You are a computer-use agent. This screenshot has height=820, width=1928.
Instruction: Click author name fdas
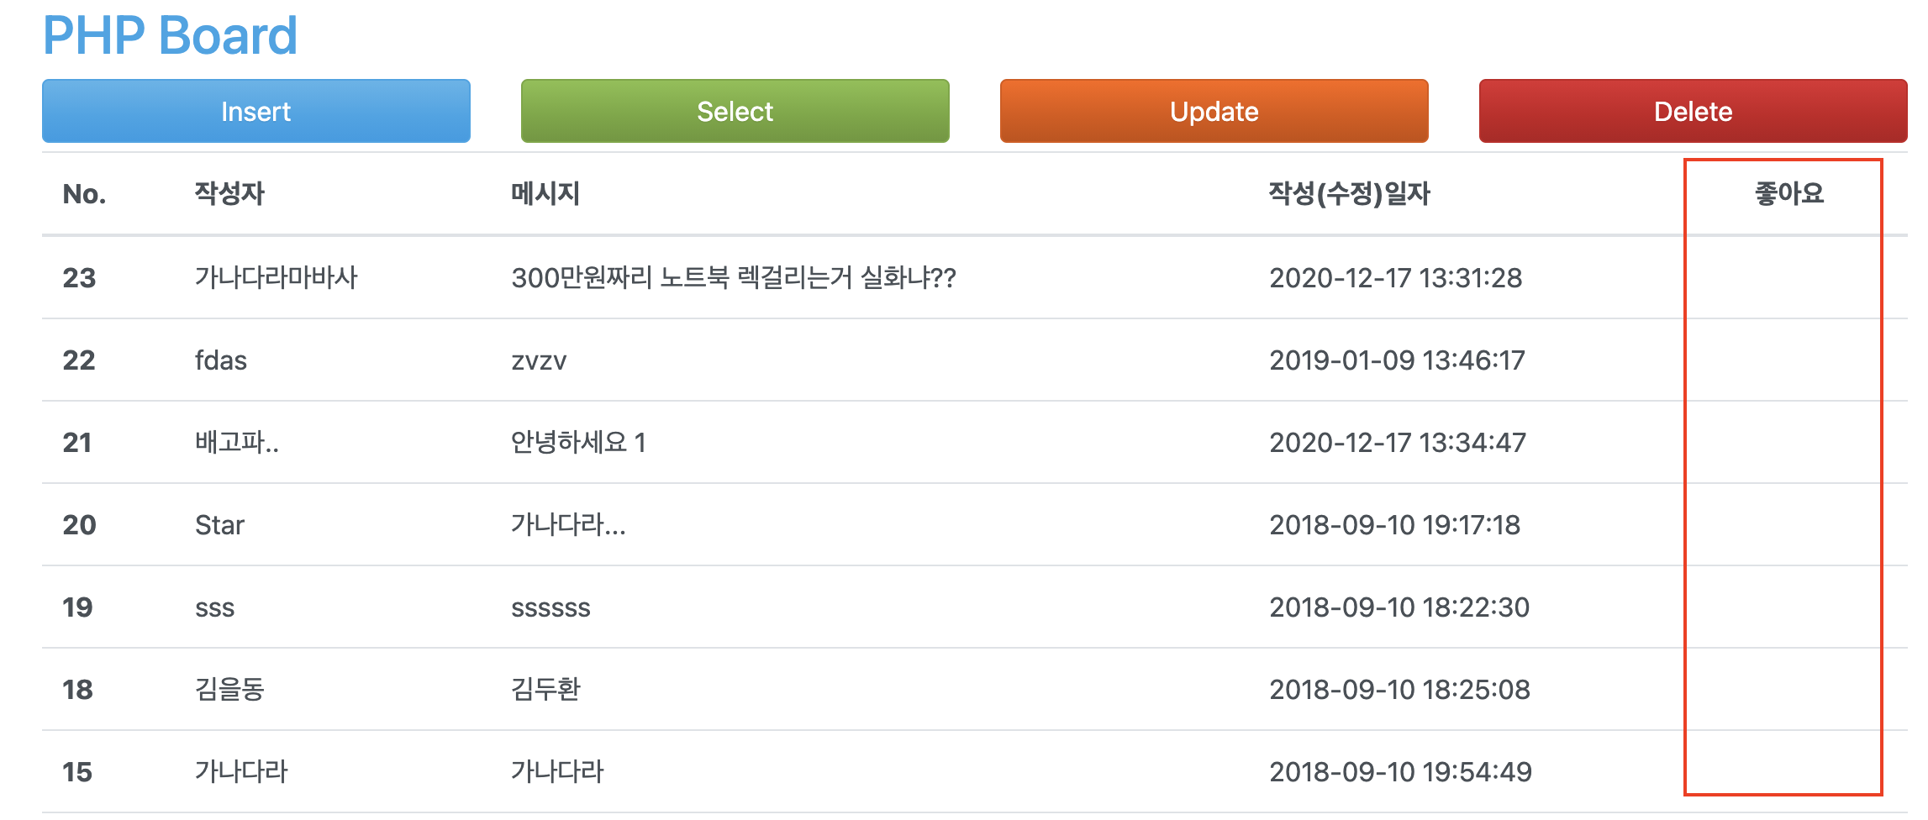(220, 360)
